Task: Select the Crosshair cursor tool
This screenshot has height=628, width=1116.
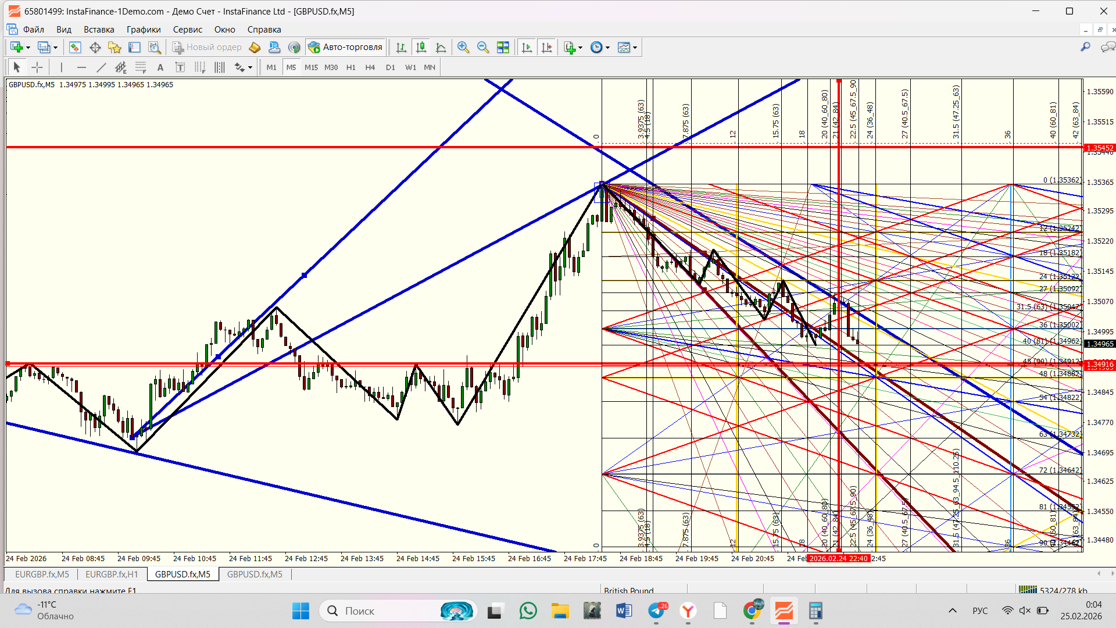Action: [x=37, y=67]
